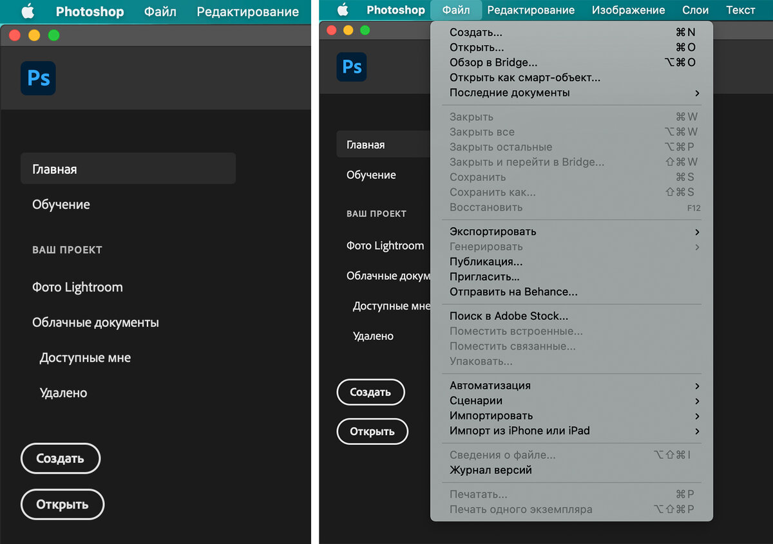Open the Текст menu
The image size is (773, 544).
click(740, 10)
